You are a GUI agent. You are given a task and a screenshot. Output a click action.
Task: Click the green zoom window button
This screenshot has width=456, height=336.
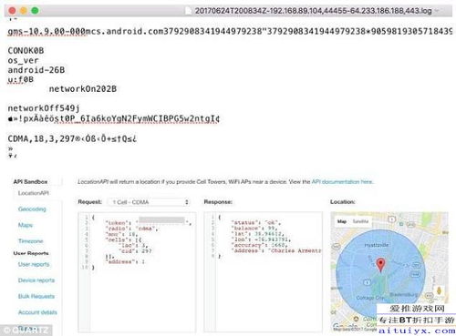[x=35, y=11]
